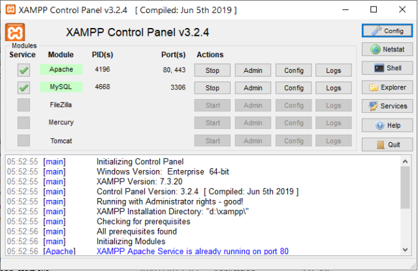
Task: Stop the MySQL module
Action: [212, 88]
